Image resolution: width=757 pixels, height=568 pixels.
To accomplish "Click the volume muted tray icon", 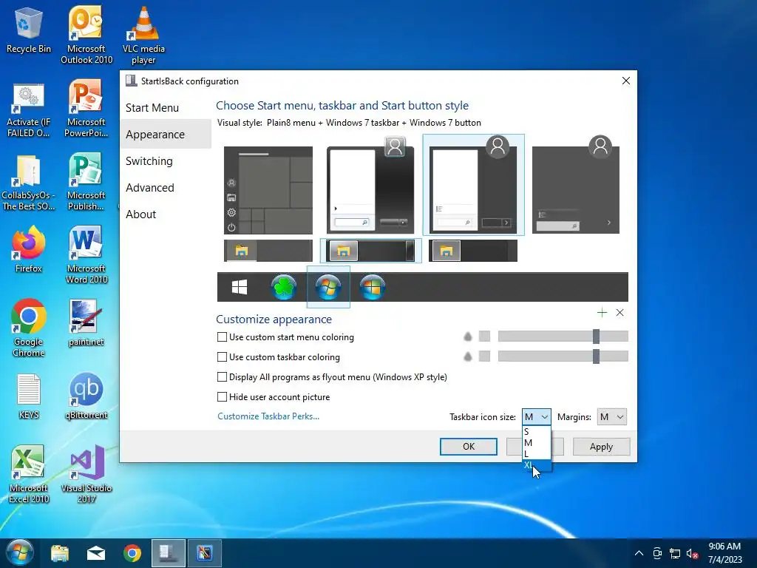I will [692, 554].
